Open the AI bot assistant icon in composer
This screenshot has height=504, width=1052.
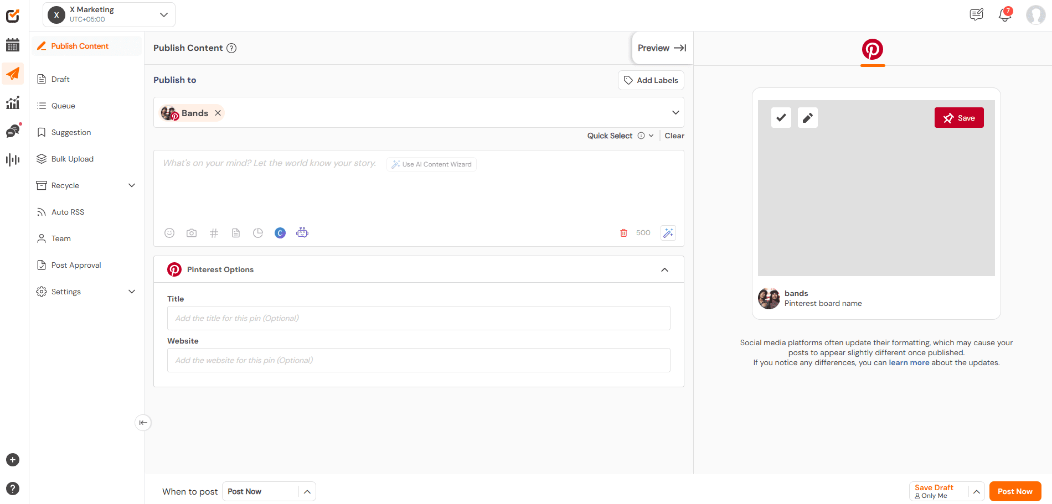tap(302, 233)
